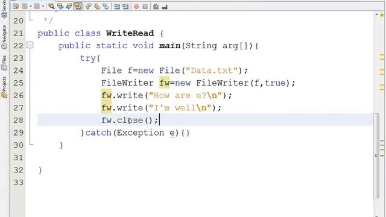Click the "How are u?\n" string
Image resolution: width=386 pixels, height=217 pixels.
pyautogui.click(x=185, y=95)
